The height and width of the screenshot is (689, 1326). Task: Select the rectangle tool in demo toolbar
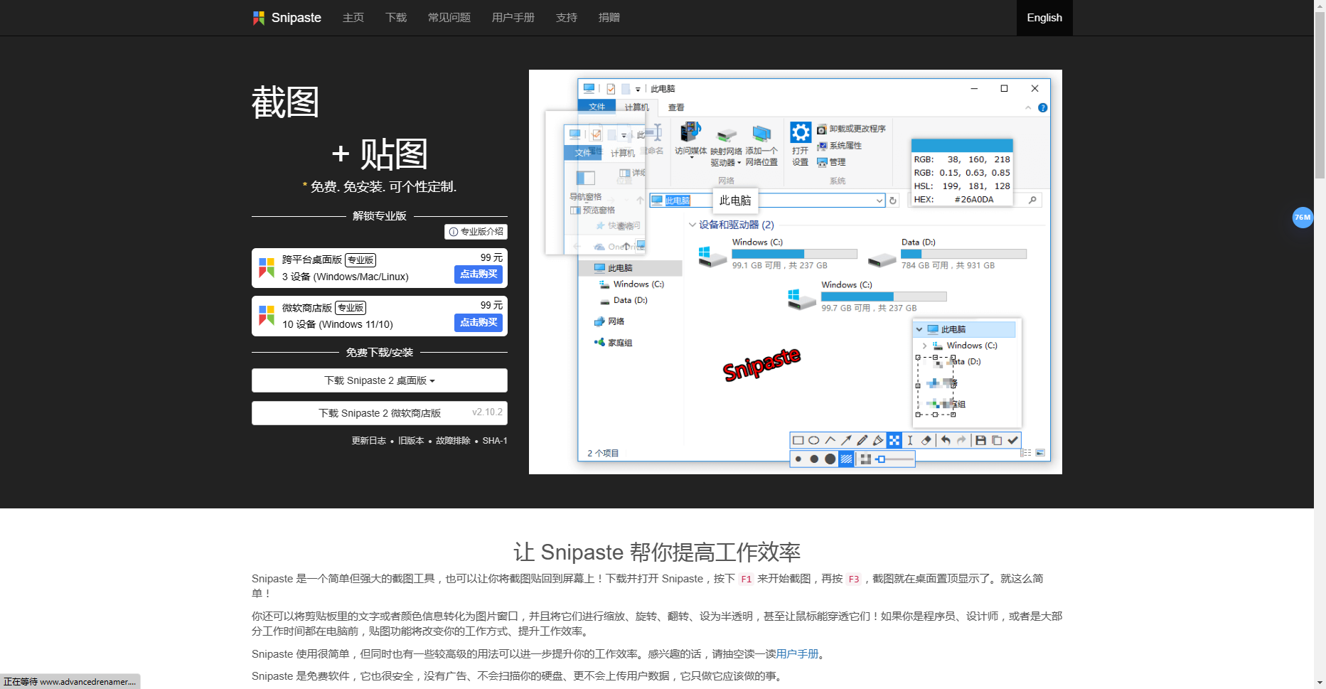tap(798, 441)
